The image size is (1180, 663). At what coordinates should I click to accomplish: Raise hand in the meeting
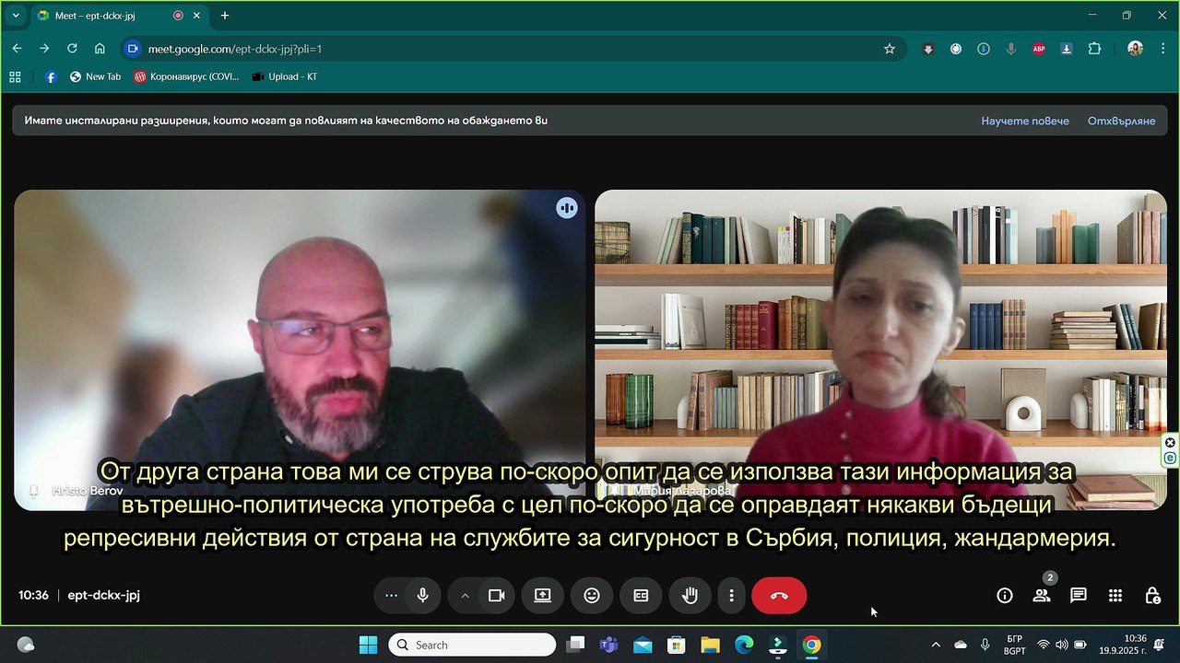point(690,596)
